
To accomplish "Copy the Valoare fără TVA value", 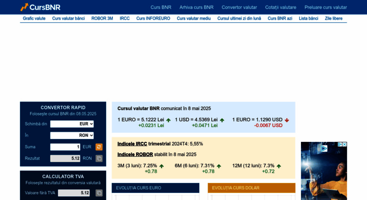I will point(99,193).
